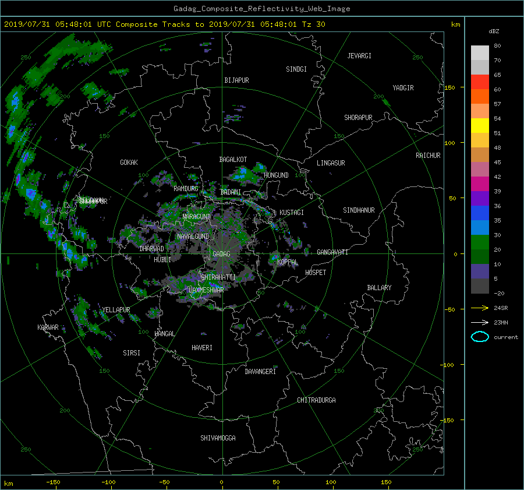Image resolution: width=524 pixels, height=490 pixels.
Task: Select the magenta 42 dBZ color swatch
Action: click(x=480, y=184)
